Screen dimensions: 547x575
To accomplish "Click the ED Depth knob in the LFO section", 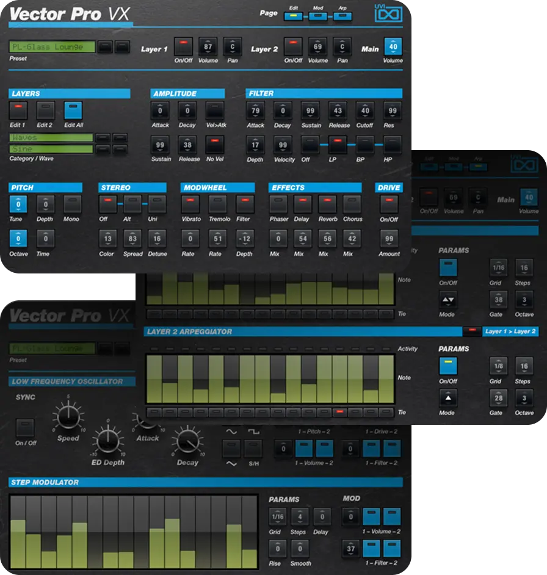I will click(108, 441).
